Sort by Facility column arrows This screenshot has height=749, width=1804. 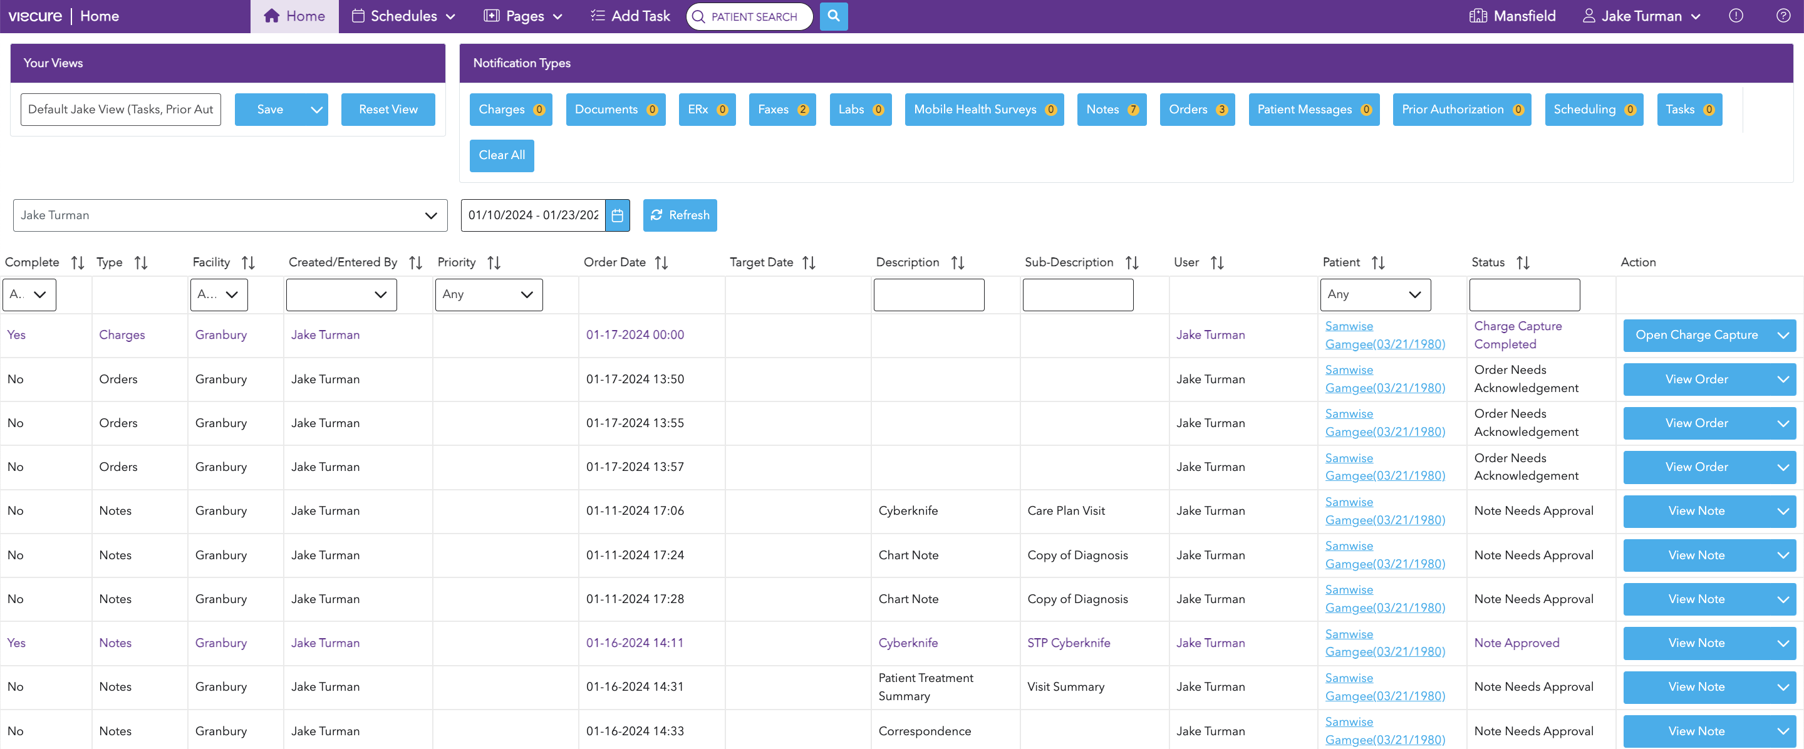(x=249, y=262)
